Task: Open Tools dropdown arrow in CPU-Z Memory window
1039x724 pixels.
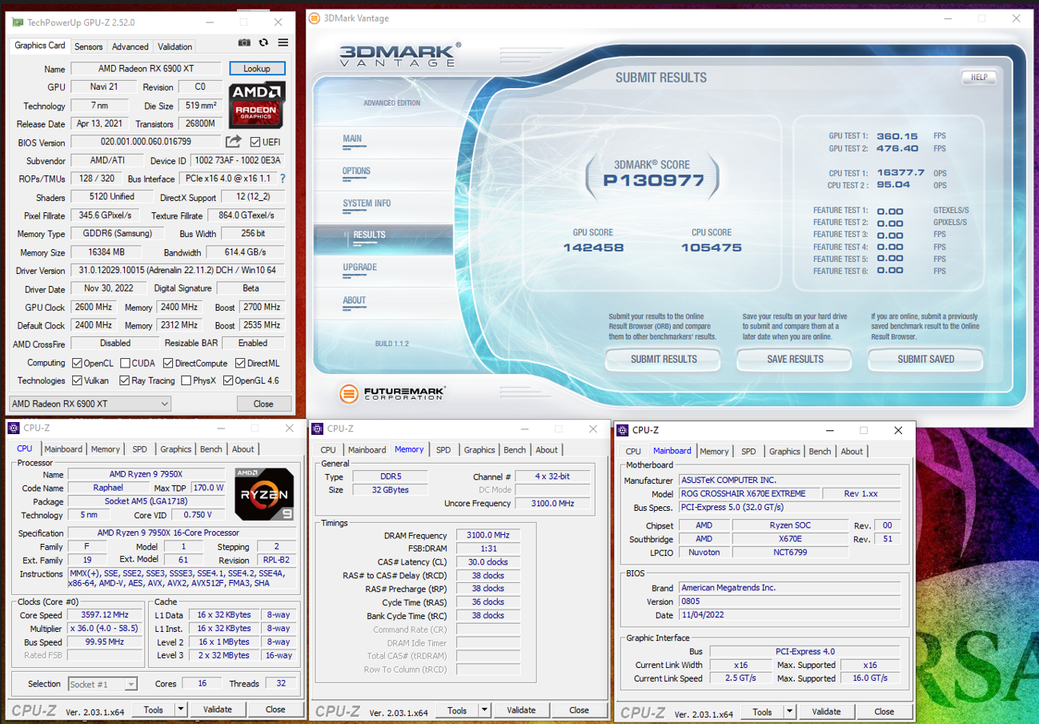Action: pos(484,710)
